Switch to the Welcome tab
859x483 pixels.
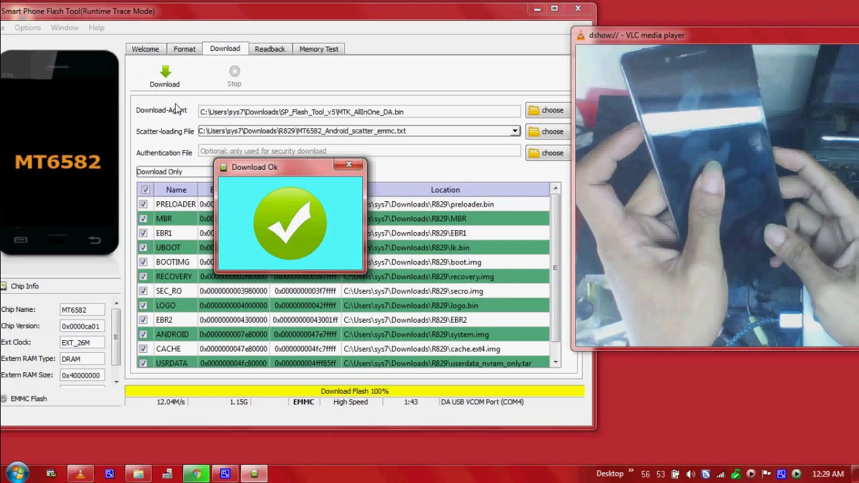(x=146, y=49)
